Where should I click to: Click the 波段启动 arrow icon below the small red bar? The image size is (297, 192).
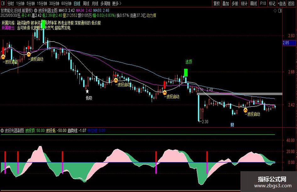tap(29, 55)
